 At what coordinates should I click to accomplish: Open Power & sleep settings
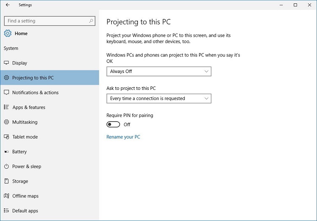coord(50,166)
